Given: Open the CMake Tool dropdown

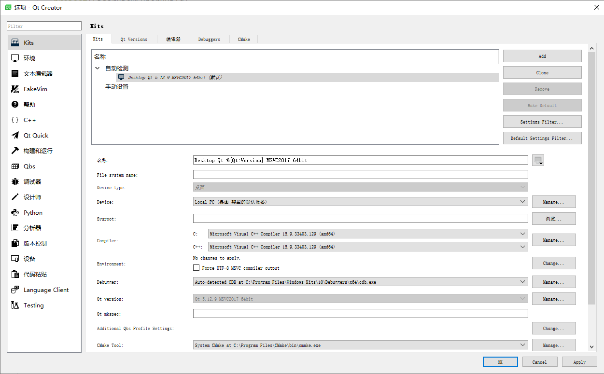Looking at the screenshot, I should tap(360, 345).
